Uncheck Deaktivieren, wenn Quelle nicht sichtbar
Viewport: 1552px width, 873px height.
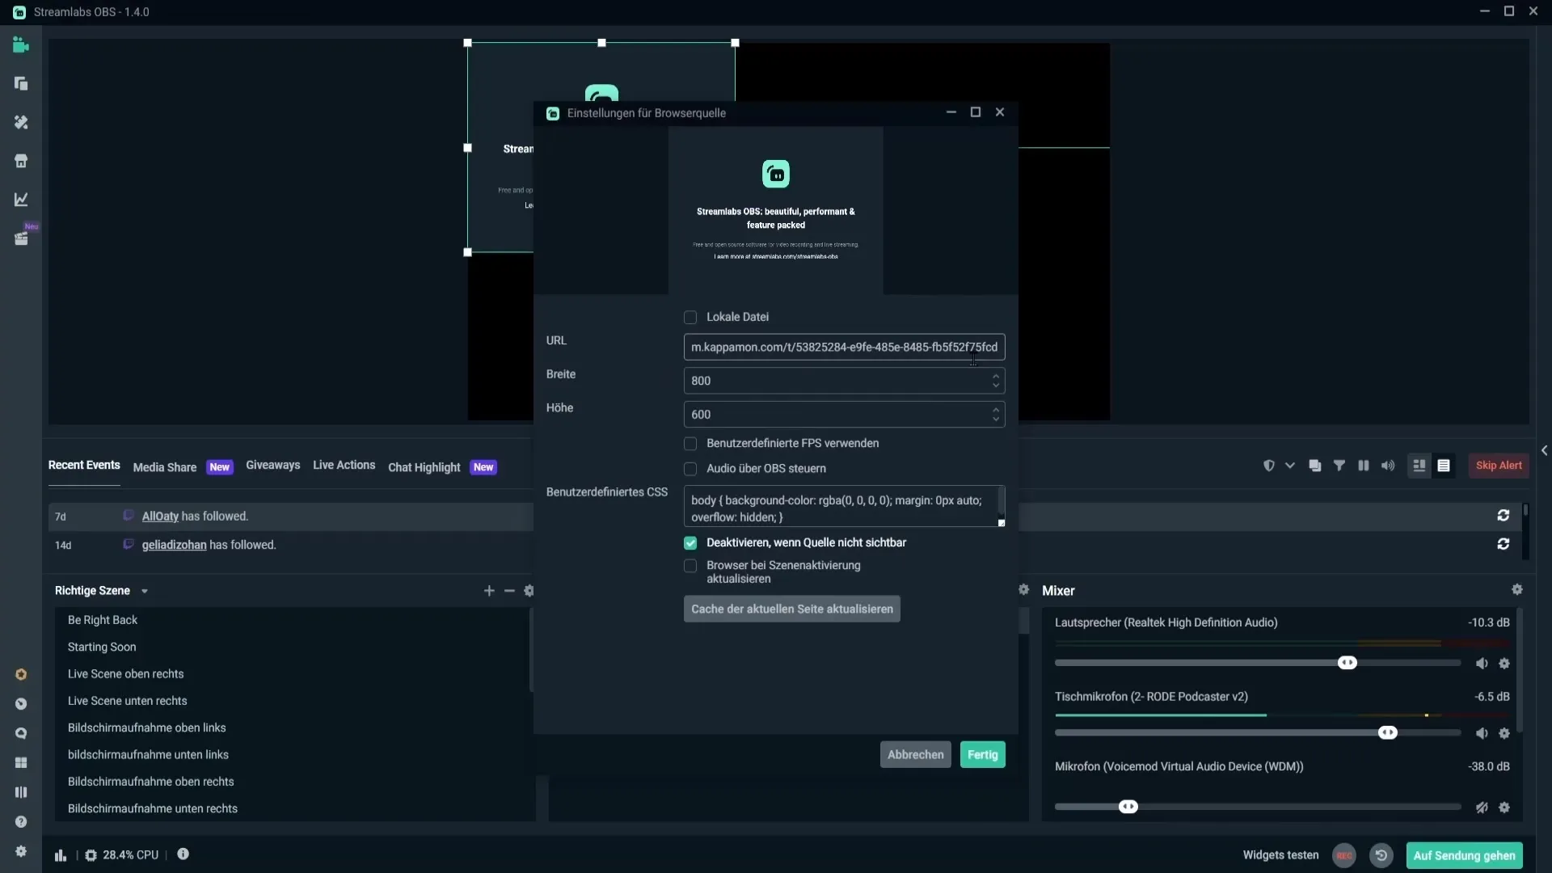690,543
